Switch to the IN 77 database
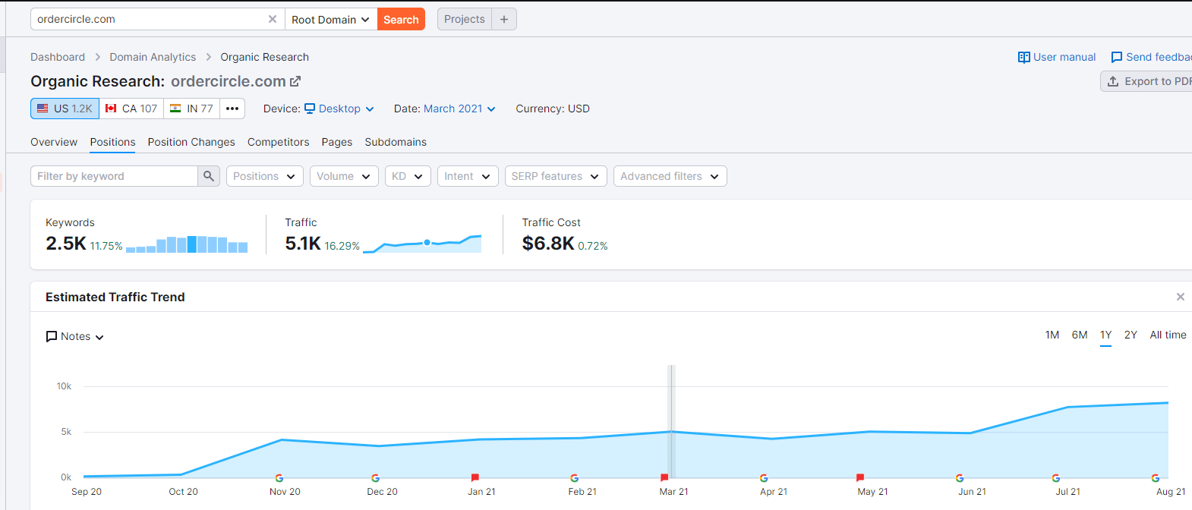Viewport: 1192px width, 510px height. (x=192, y=109)
